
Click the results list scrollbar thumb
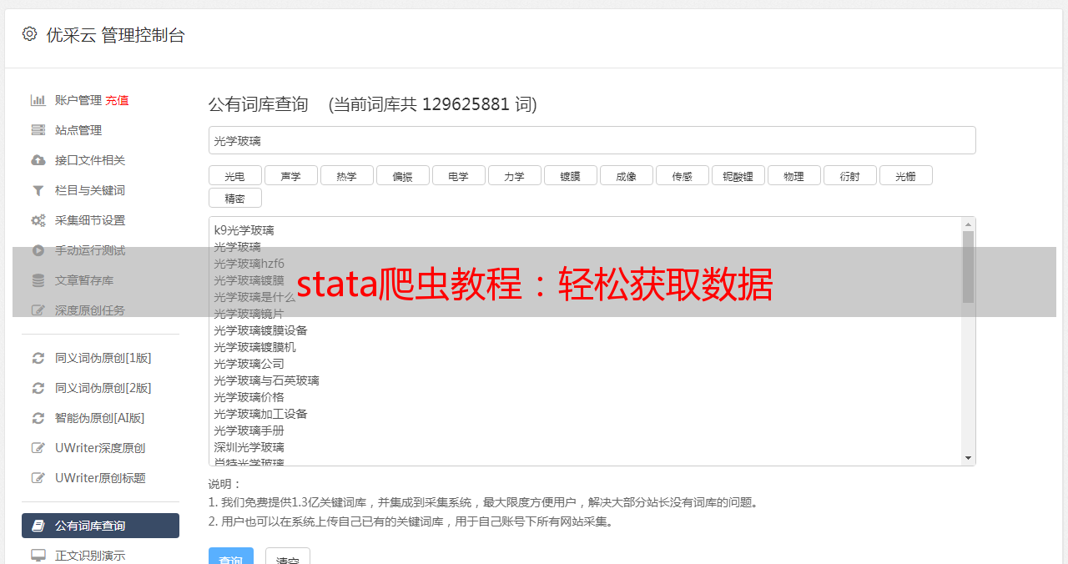pos(968,267)
